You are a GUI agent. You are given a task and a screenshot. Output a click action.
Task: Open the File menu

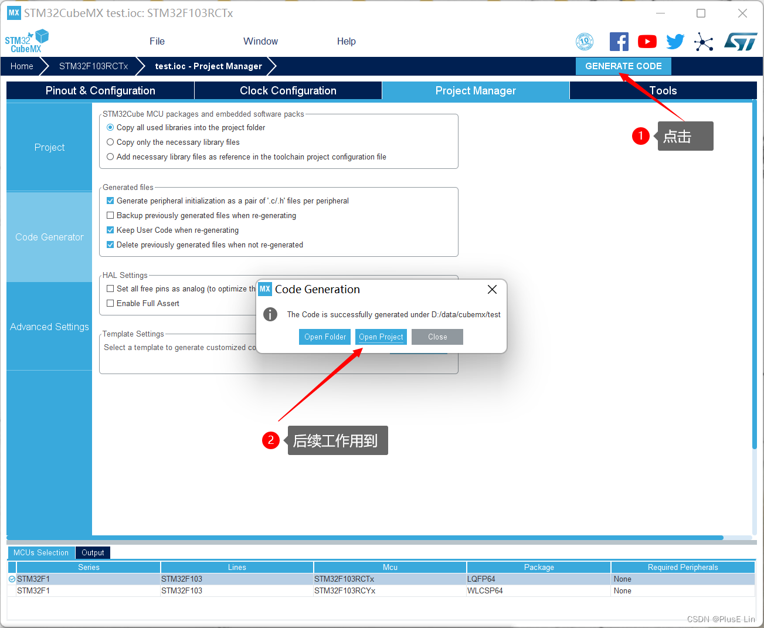click(x=157, y=41)
